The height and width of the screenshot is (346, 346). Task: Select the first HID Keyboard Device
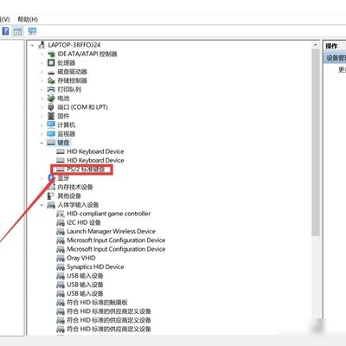(x=95, y=151)
